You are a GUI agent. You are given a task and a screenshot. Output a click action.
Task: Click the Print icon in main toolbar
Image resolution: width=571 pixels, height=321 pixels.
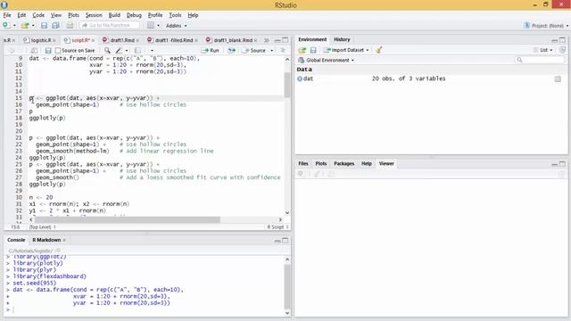pyautogui.click(x=70, y=26)
